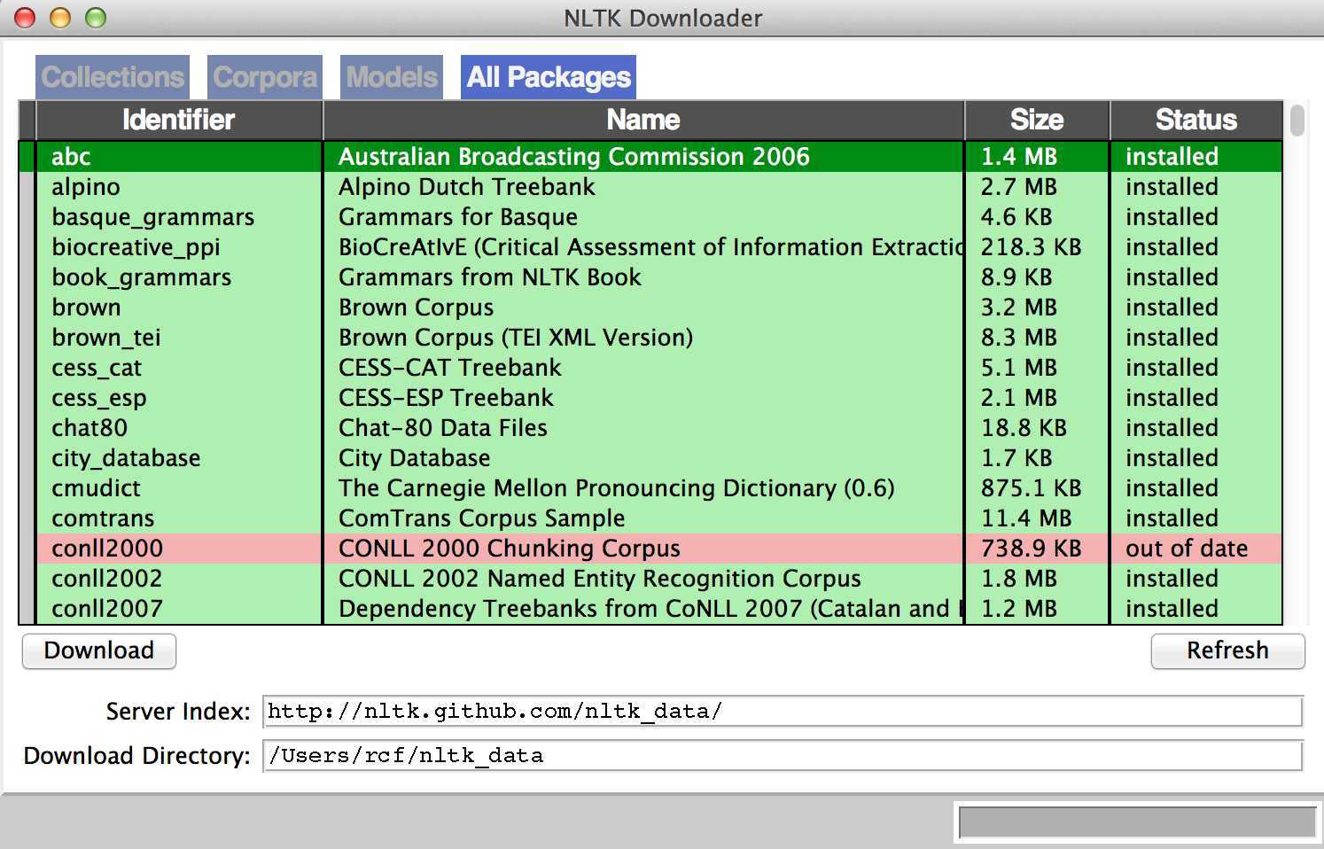Select the alpino identifier

tap(86, 187)
